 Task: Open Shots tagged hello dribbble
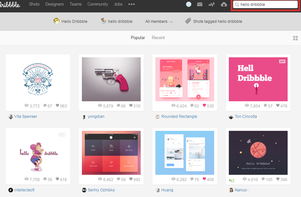click(217, 21)
